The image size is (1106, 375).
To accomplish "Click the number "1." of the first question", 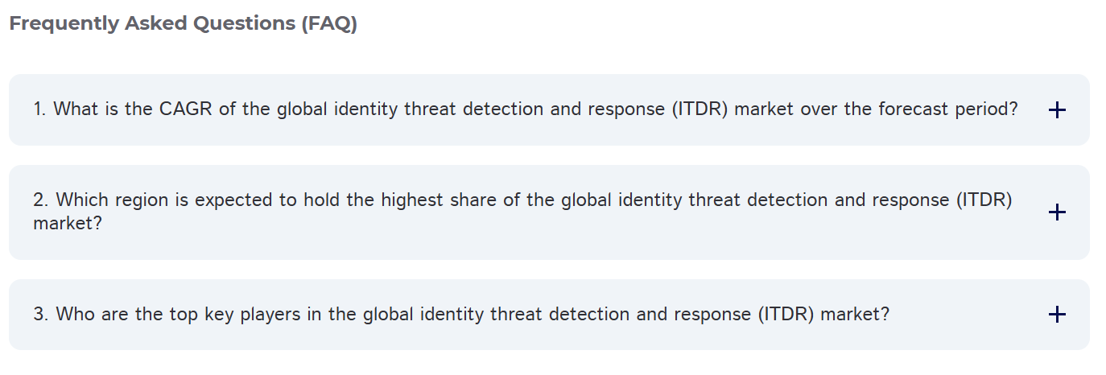I will (40, 109).
